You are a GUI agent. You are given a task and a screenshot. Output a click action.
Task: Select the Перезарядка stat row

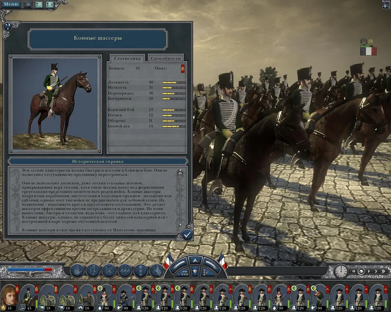tap(147, 93)
